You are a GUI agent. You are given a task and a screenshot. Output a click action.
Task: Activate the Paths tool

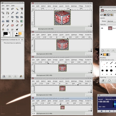coord(8,13)
